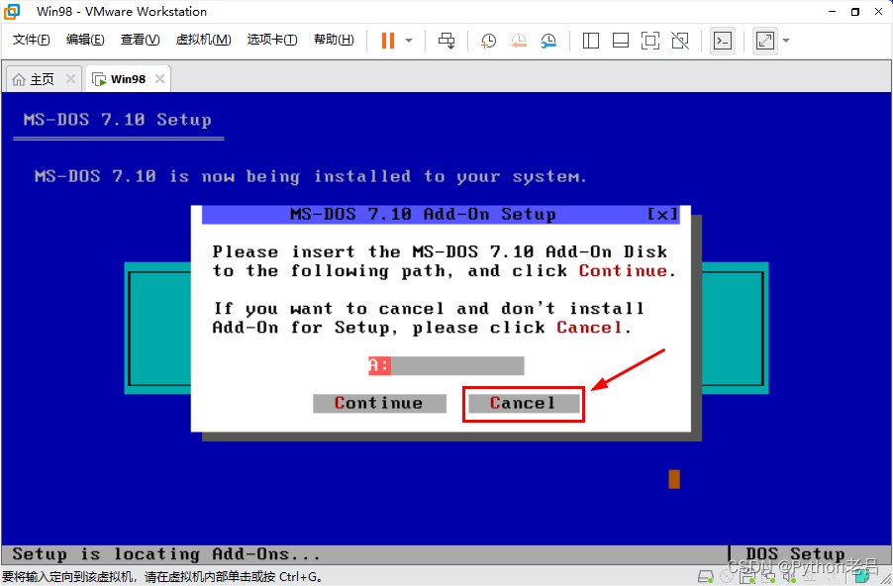The height and width of the screenshot is (586, 893).
Task: Close the Win98 tab
Action: coord(160,78)
